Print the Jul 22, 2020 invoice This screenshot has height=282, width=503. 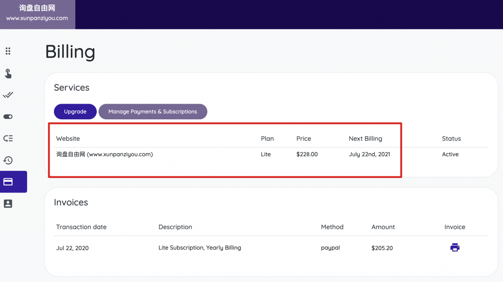click(455, 248)
